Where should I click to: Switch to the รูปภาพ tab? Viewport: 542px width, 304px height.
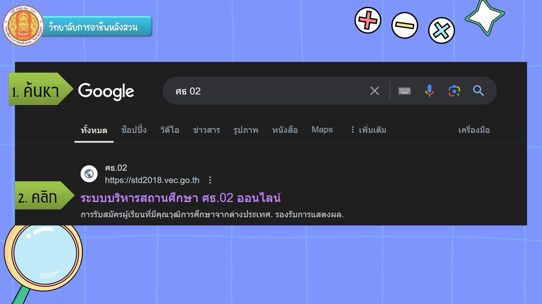[246, 130]
